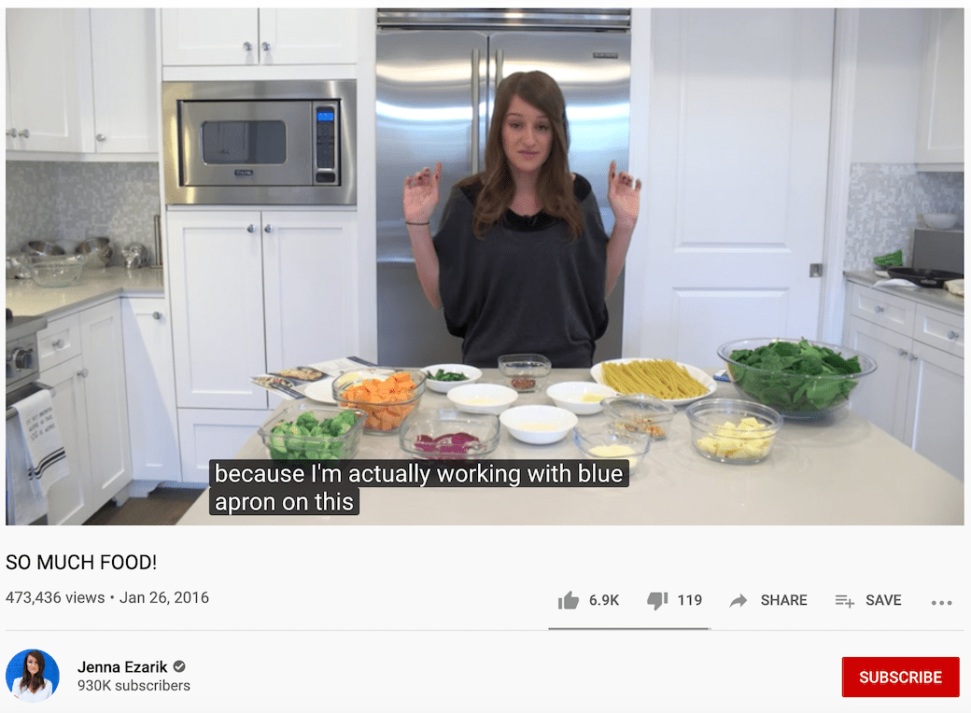Like the video with thumbs-up icon
This screenshot has width=971, height=713.
click(x=568, y=600)
